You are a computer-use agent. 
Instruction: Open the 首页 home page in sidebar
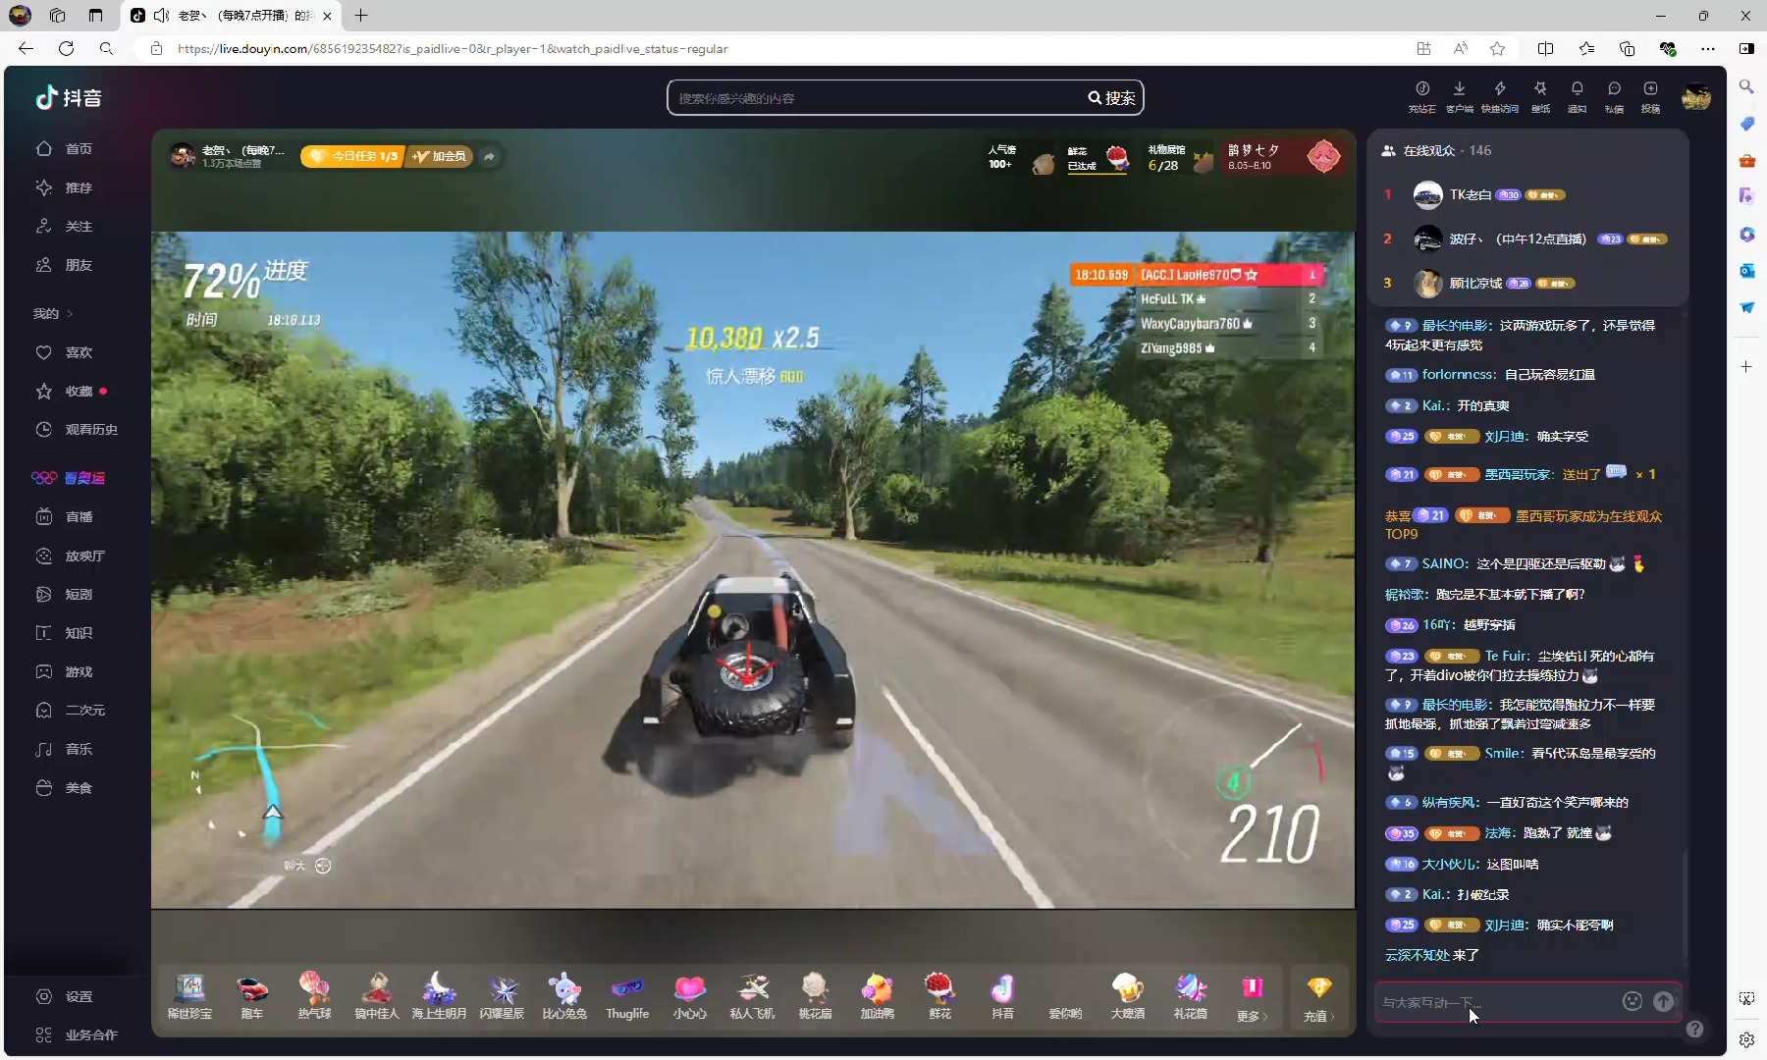tap(65, 148)
